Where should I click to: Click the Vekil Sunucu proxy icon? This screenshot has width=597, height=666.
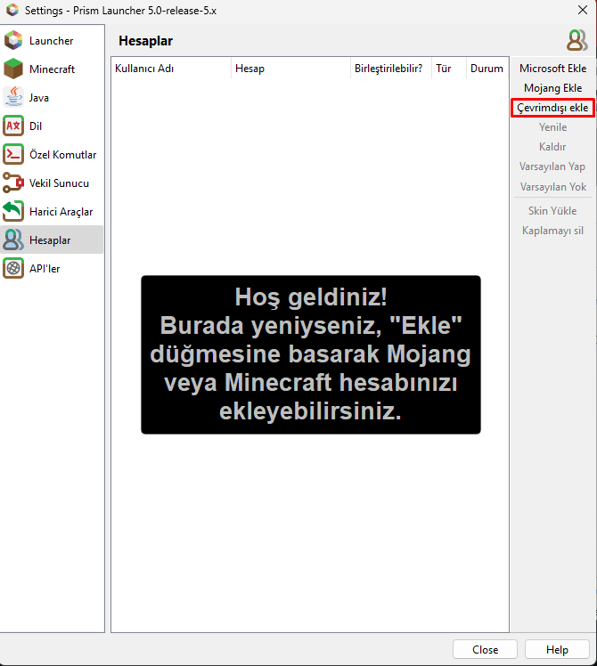click(x=13, y=183)
